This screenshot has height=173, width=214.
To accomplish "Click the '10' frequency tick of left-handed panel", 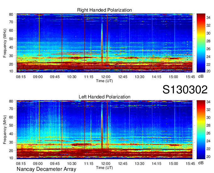I will [11, 158].
